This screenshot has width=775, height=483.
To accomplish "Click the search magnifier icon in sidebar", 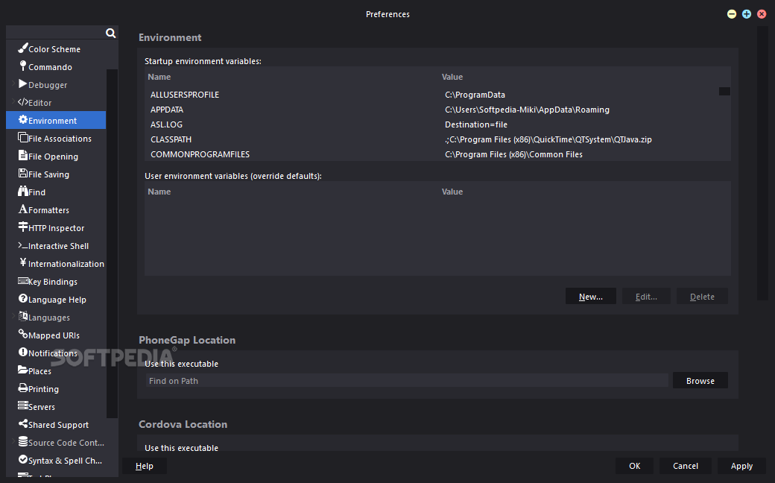I will tap(111, 33).
